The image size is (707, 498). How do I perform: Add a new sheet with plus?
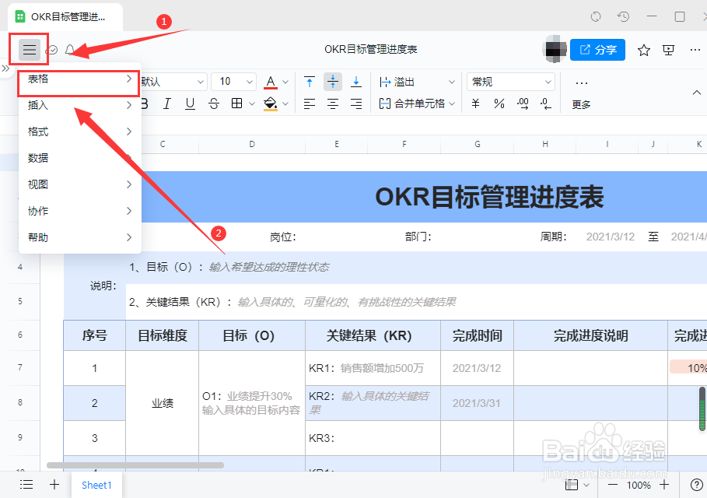pos(54,485)
